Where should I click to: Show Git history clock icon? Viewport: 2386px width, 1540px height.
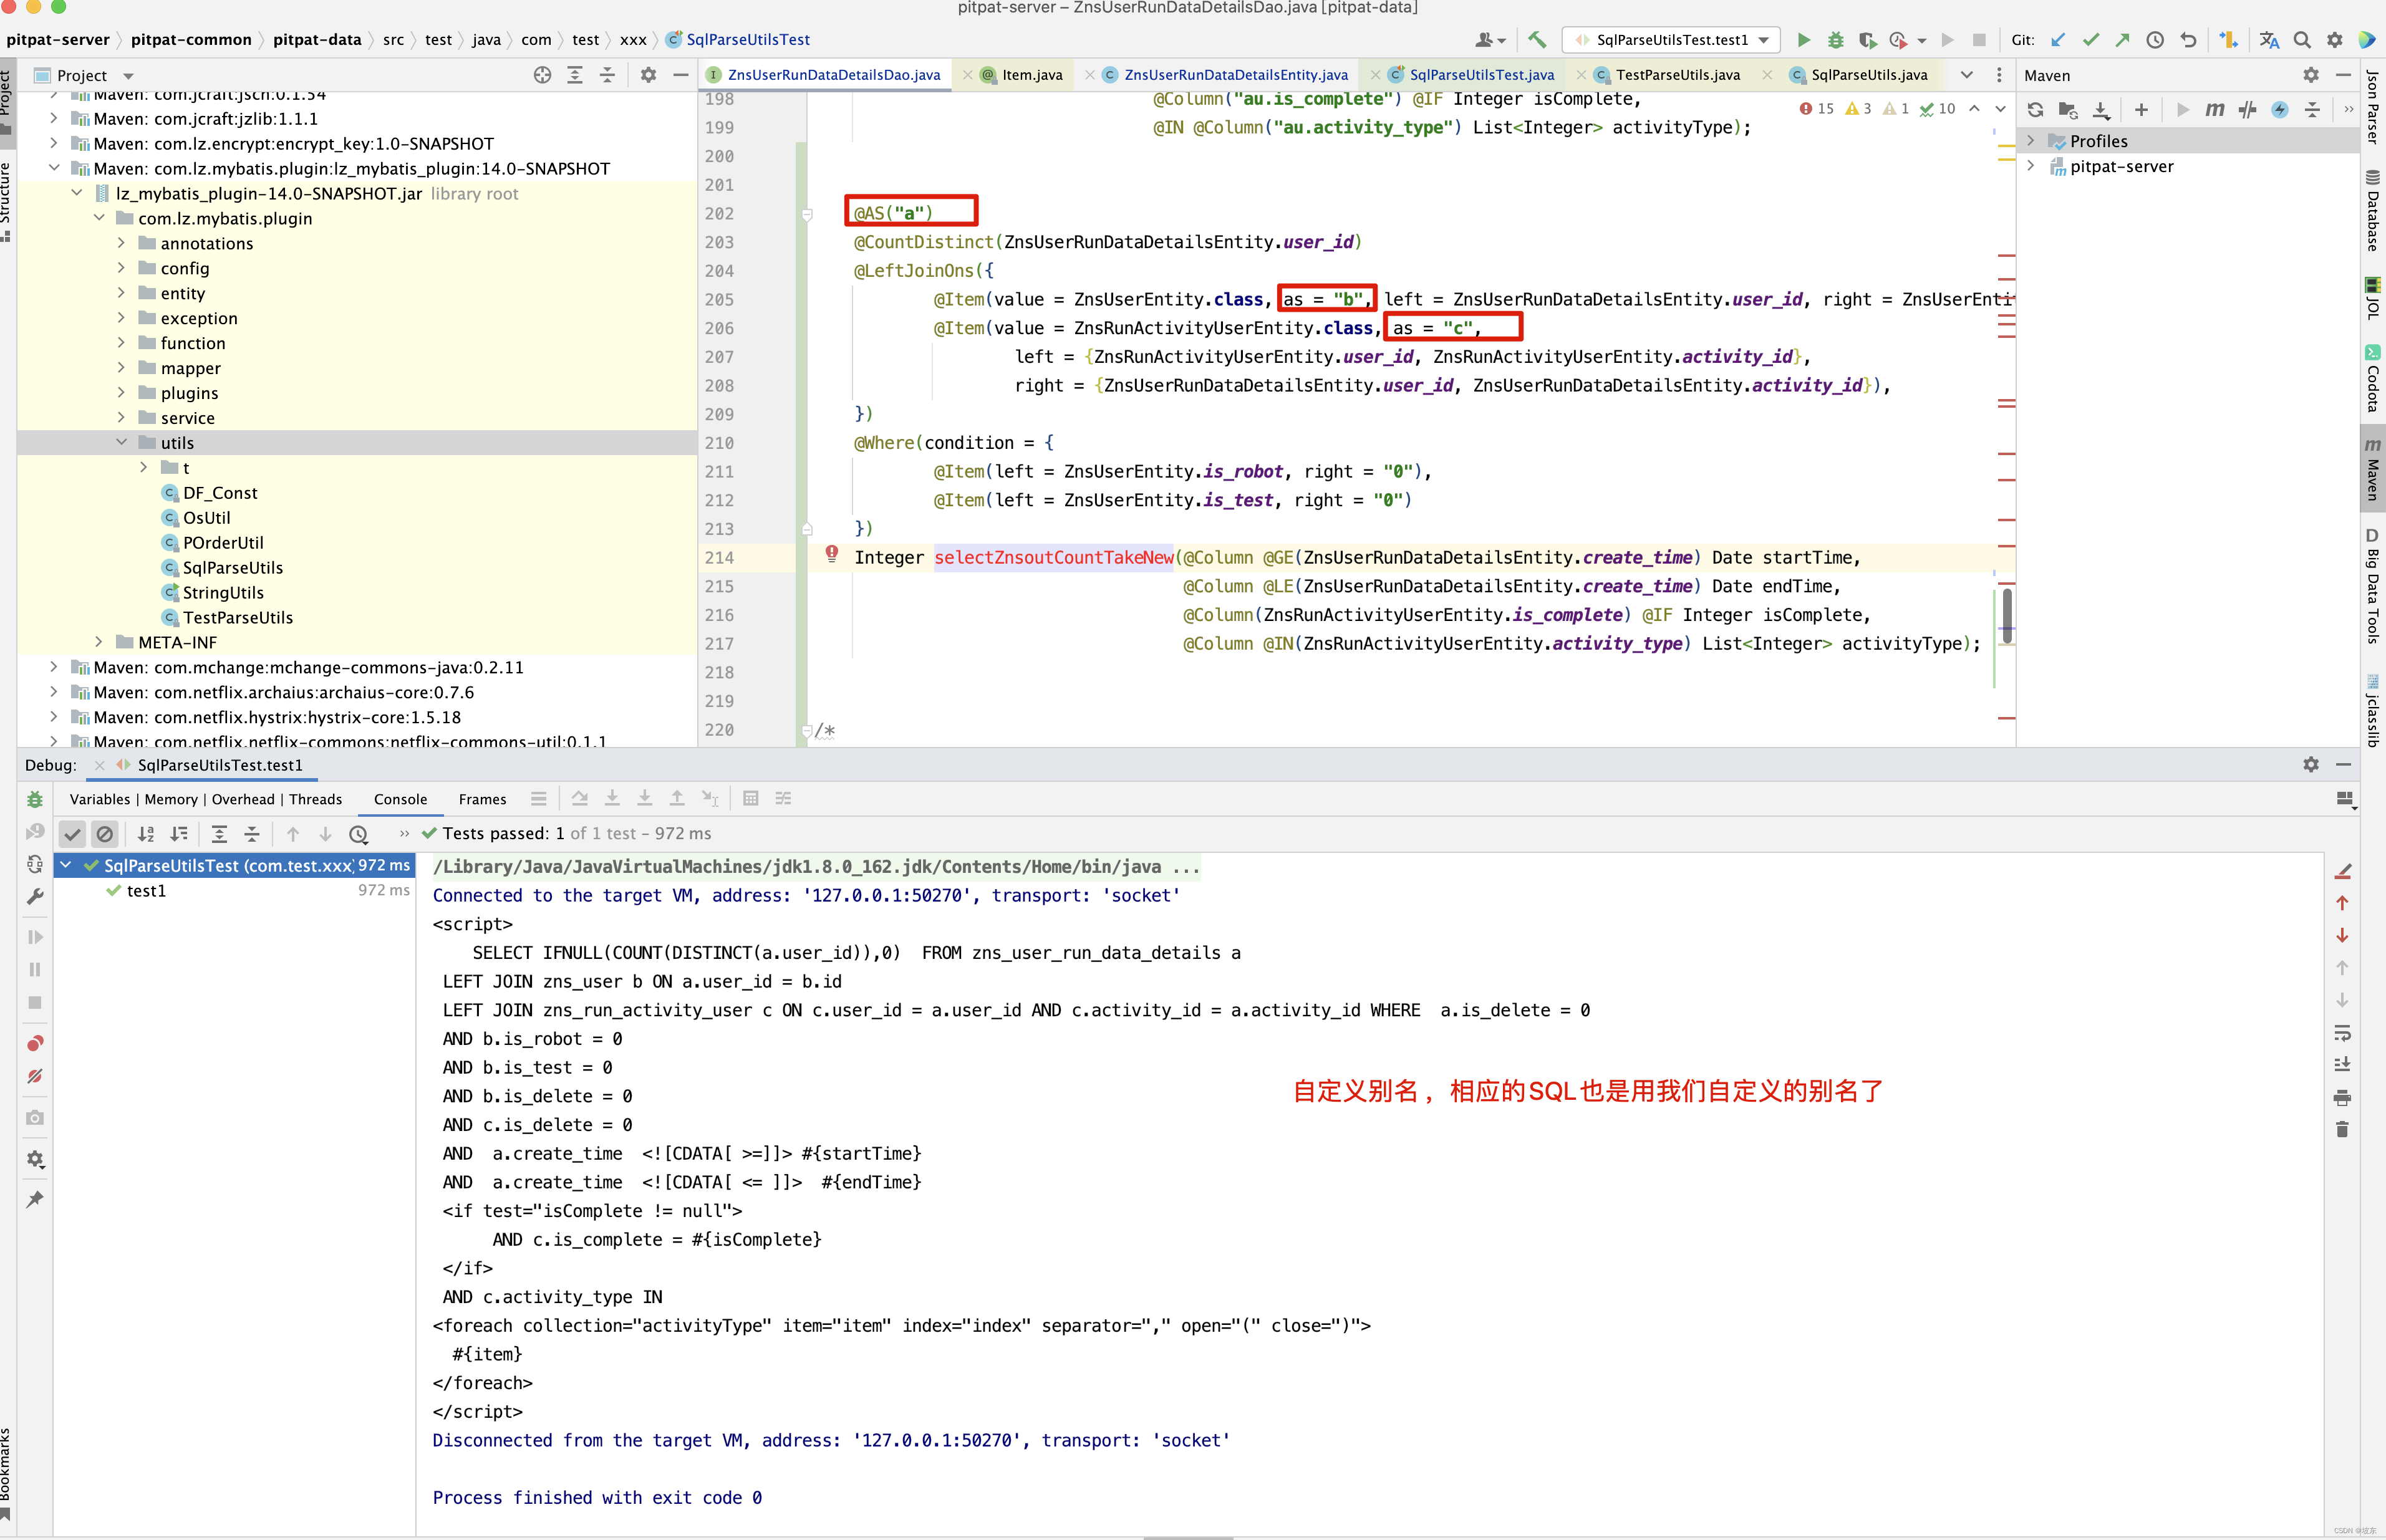click(x=2155, y=40)
